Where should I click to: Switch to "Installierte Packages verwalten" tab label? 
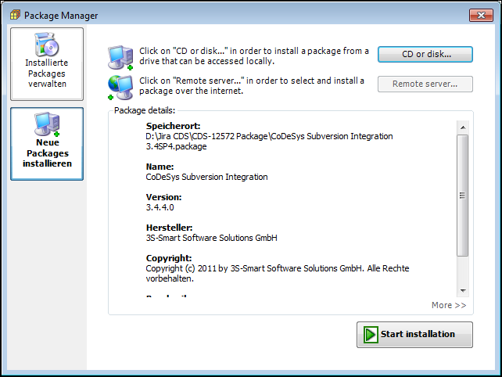pyautogui.click(x=46, y=73)
